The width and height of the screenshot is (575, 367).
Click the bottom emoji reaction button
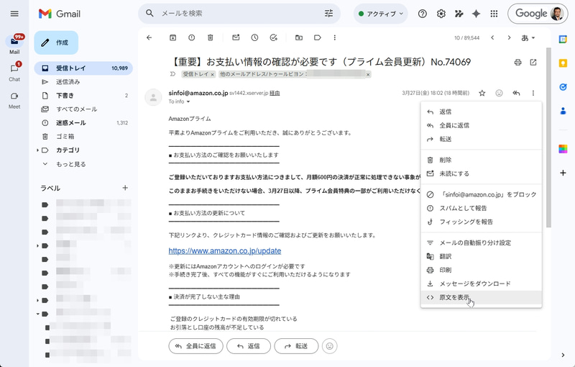pos(330,346)
